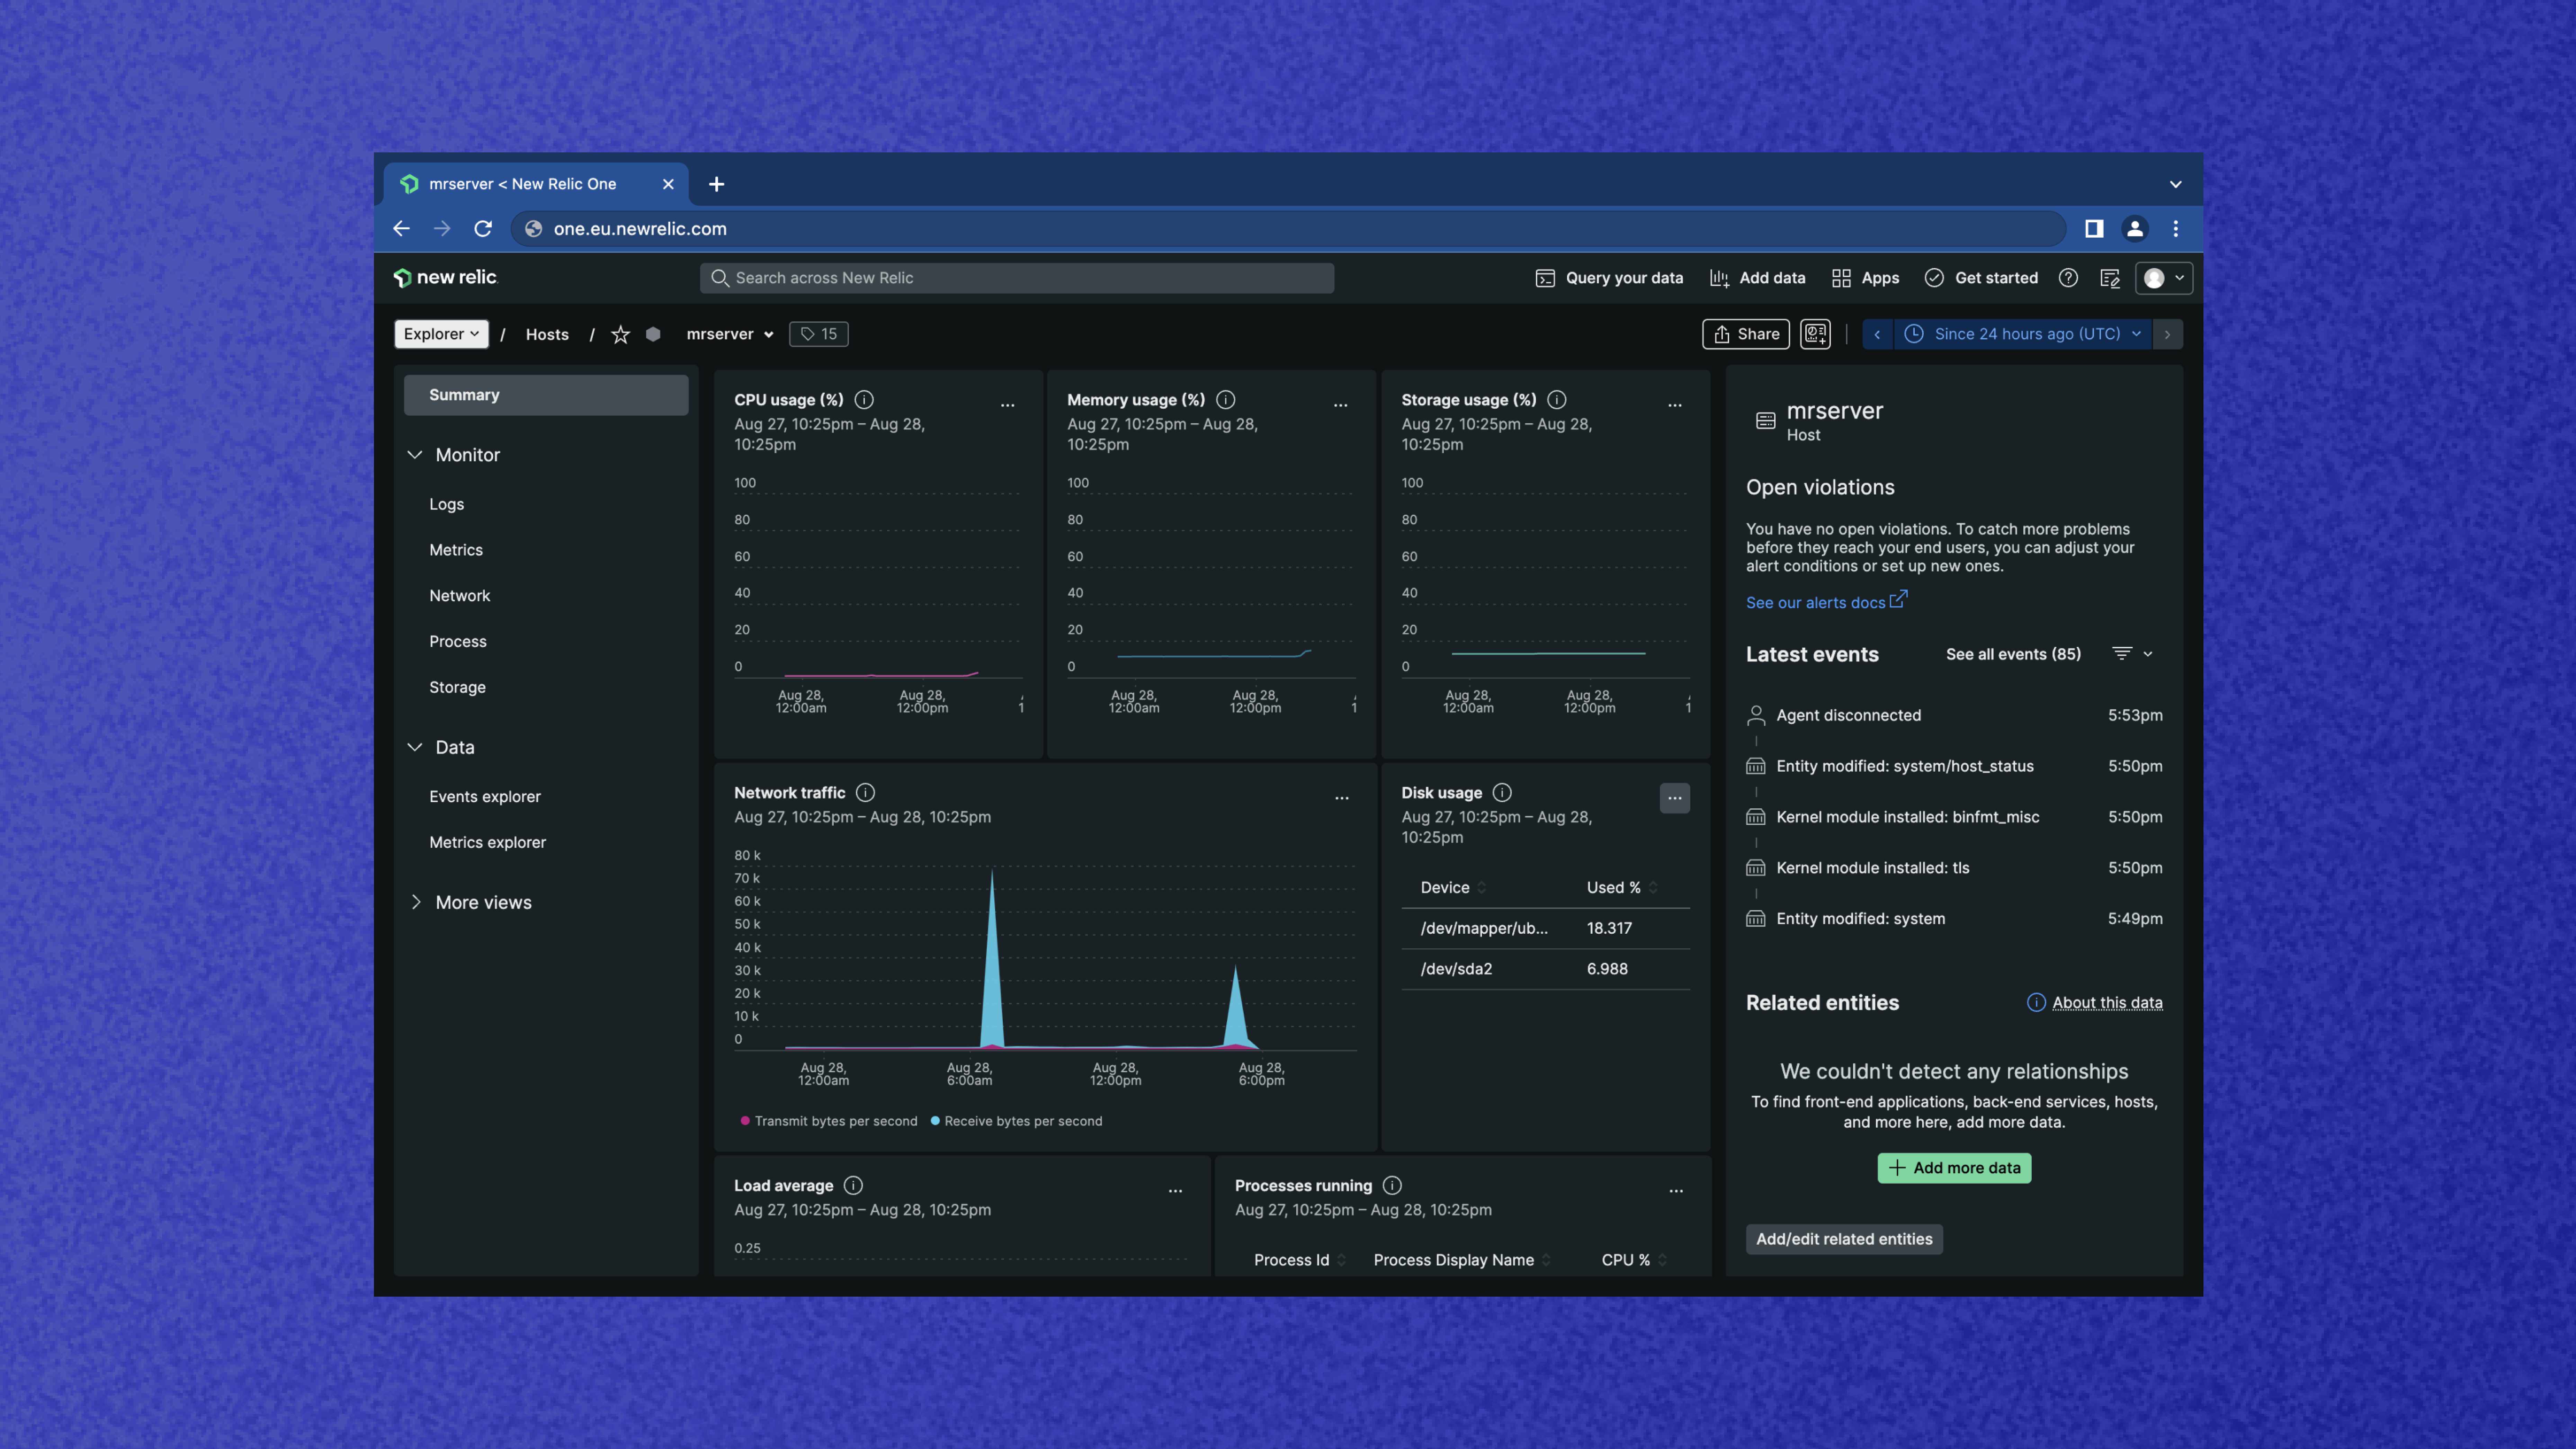Open the QR code share icon

(x=1815, y=334)
